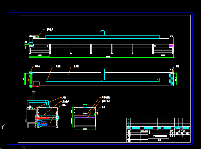Viewport: 201px width, 149px height.
Task: Select the leader label at plan view's right end
Action: (x=177, y=66)
